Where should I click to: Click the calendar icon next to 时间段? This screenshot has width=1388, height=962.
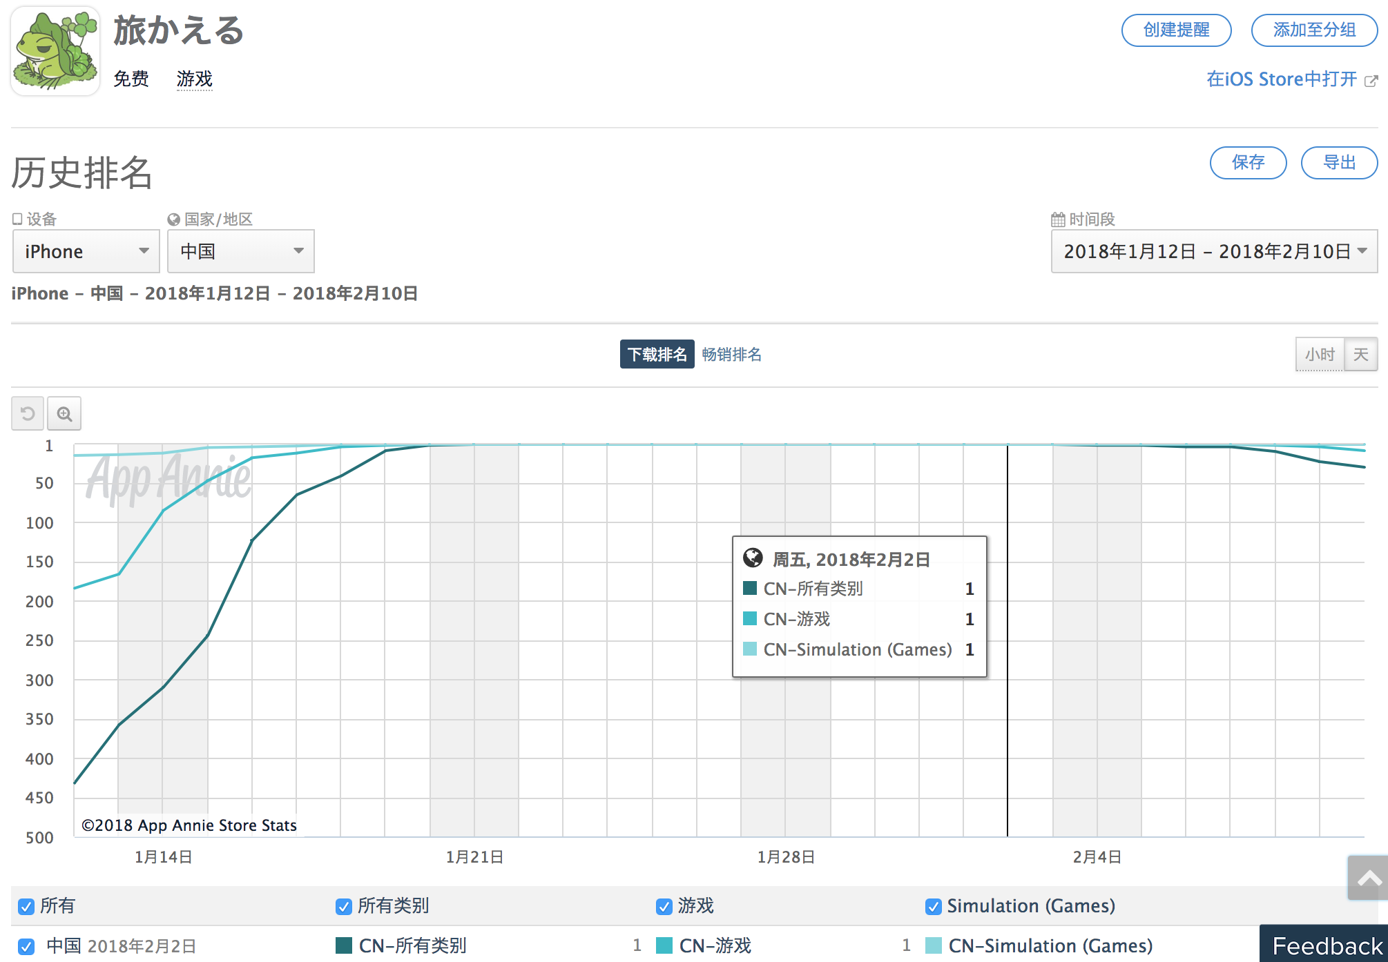point(1058,219)
